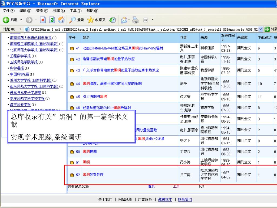Open the 编辑(E) menu
The image size is (277, 208).
(x=25, y=11)
